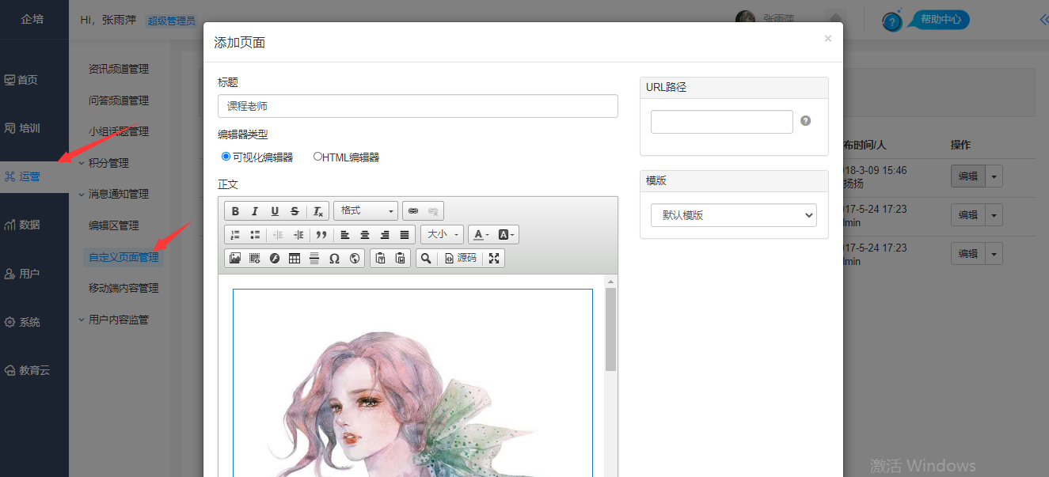
Task: Open 运营 in the left sidebar
Action: [x=30, y=176]
